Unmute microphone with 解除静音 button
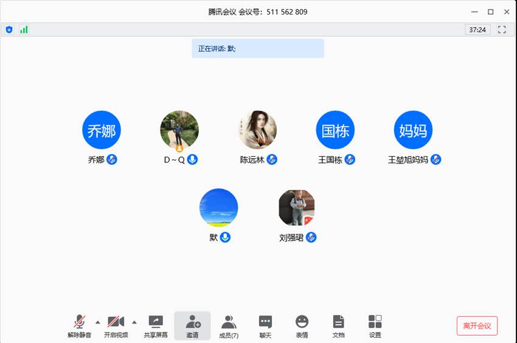Screen dimensions: 517x343 (x=79, y=326)
